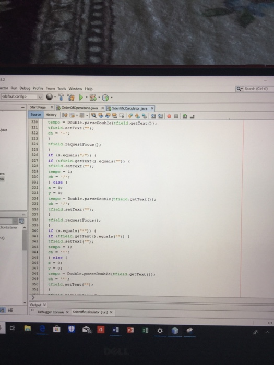
Task: Click line number 326 in the gutter
Action: pyautogui.click(x=35, y=155)
